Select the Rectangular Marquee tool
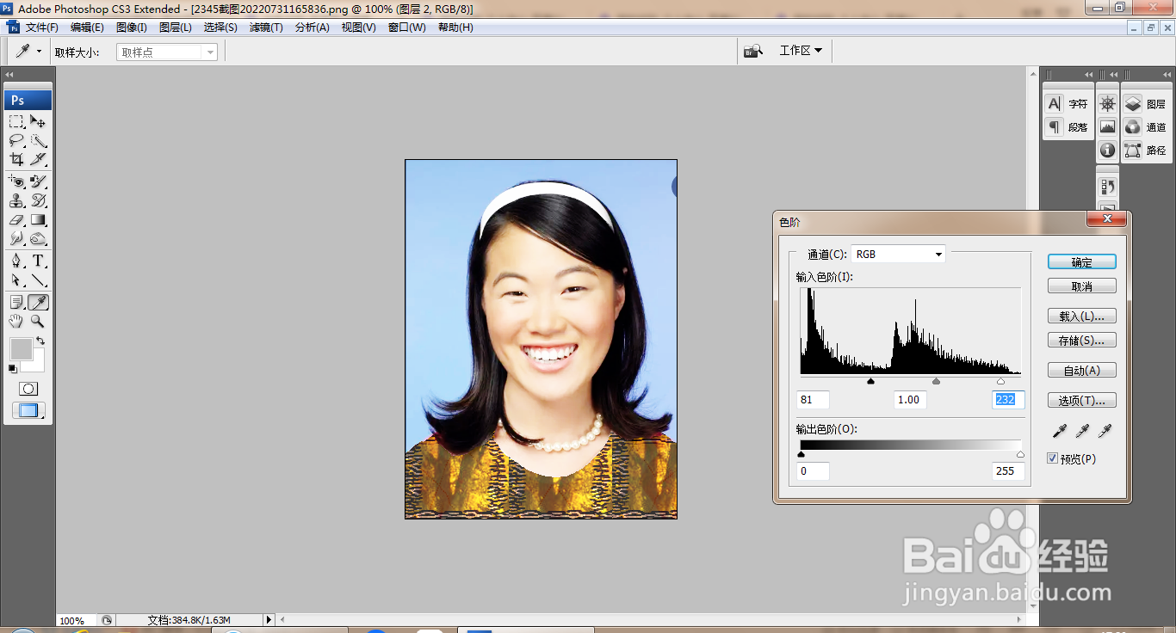 pos(16,121)
